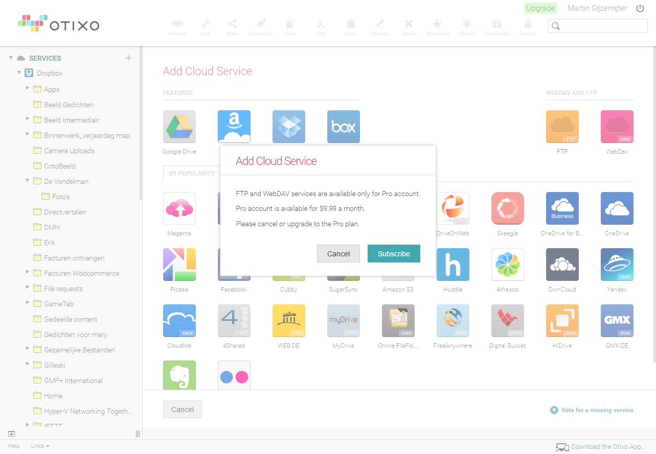Open the Download the Otixo App link
656x454 pixels.
pyautogui.click(x=601, y=447)
